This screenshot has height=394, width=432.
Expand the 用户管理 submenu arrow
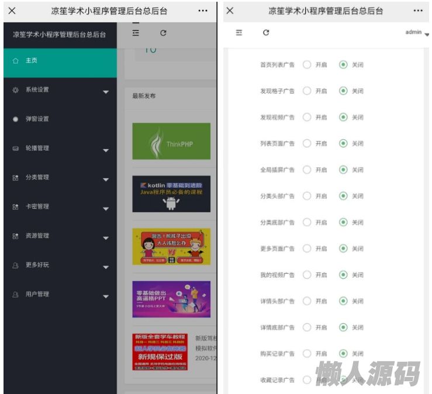point(106,296)
